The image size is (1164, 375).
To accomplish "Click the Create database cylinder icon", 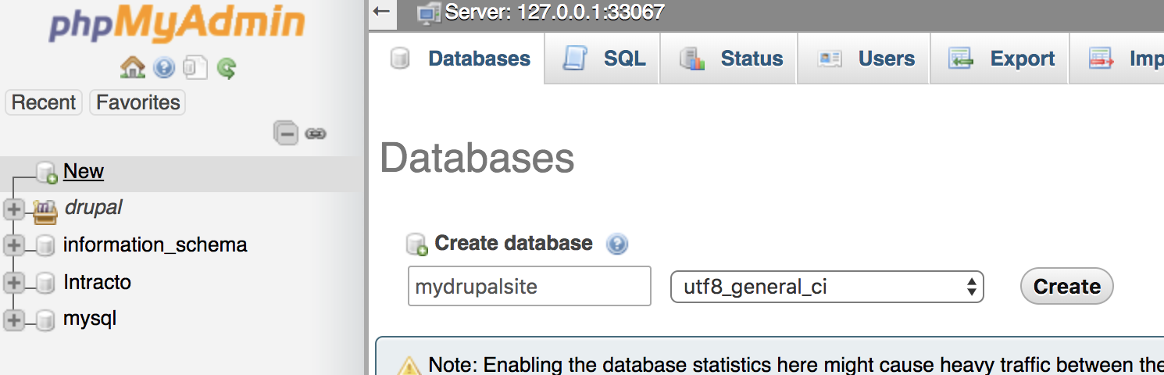I will coord(417,245).
